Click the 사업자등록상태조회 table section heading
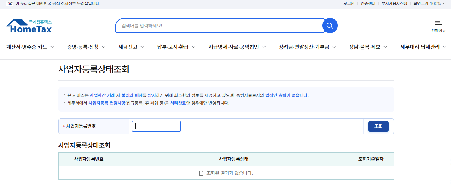451x184 pixels. tap(85, 145)
